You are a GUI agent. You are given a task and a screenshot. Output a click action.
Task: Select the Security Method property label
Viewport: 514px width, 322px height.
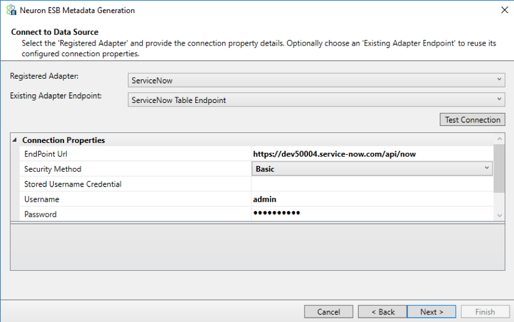(x=52, y=169)
